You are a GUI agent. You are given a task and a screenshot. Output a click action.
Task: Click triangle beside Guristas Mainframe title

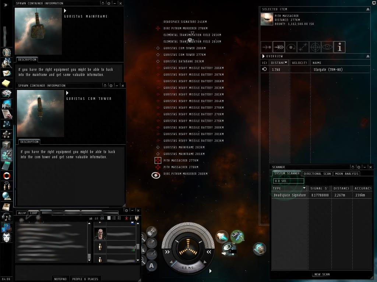[x=65, y=11]
